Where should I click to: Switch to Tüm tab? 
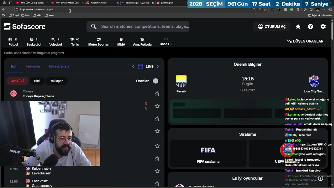tap(14, 66)
